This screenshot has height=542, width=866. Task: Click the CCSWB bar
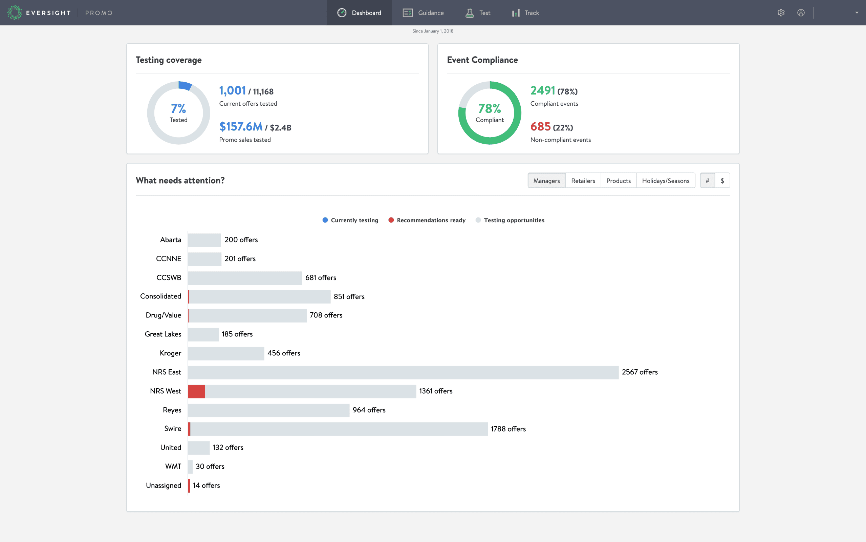[245, 278]
